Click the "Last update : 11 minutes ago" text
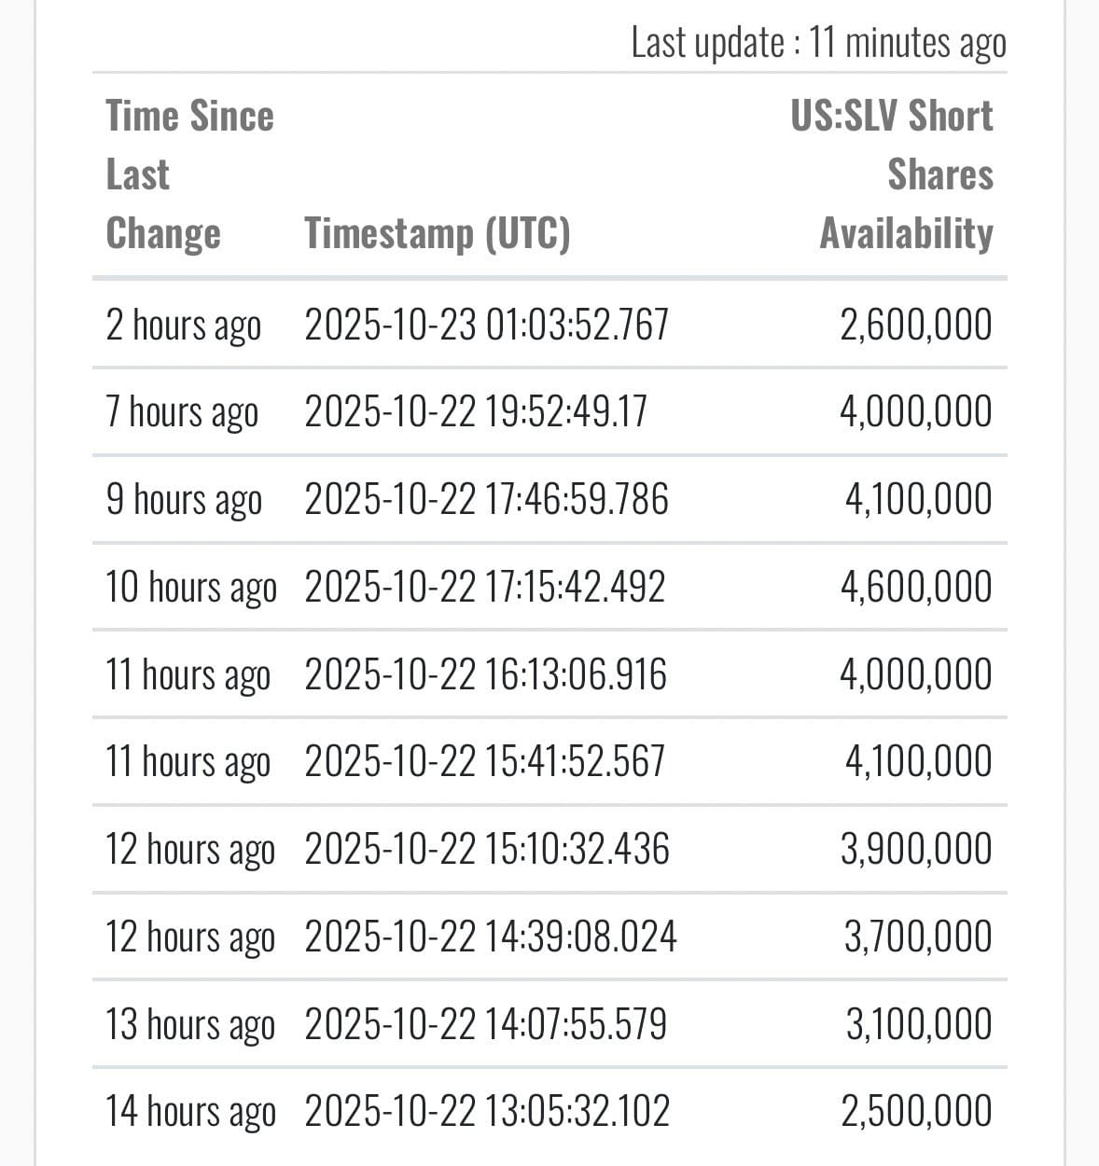This screenshot has width=1099, height=1166. coord(818,43)
